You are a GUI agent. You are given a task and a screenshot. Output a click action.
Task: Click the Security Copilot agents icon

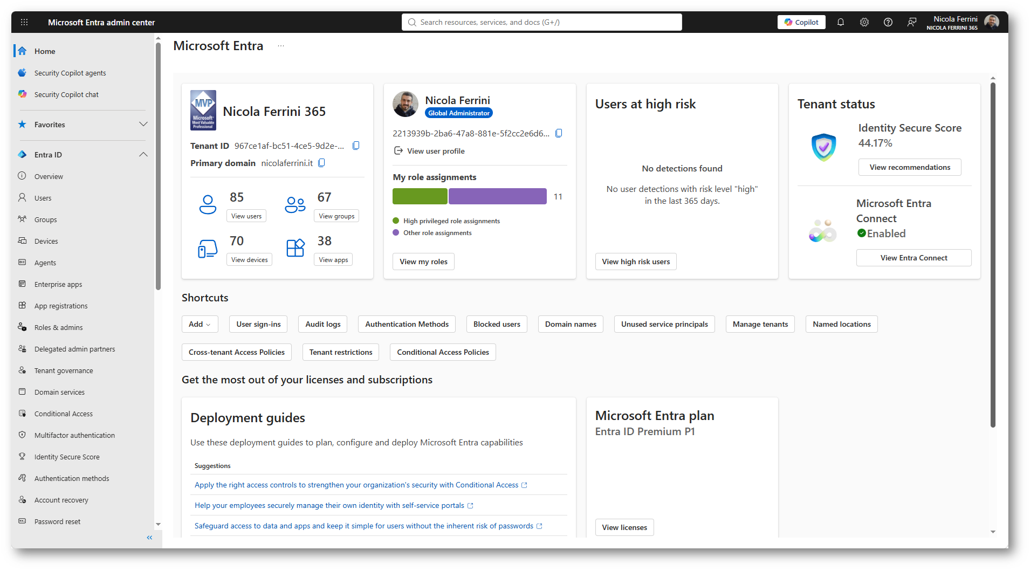22,72
